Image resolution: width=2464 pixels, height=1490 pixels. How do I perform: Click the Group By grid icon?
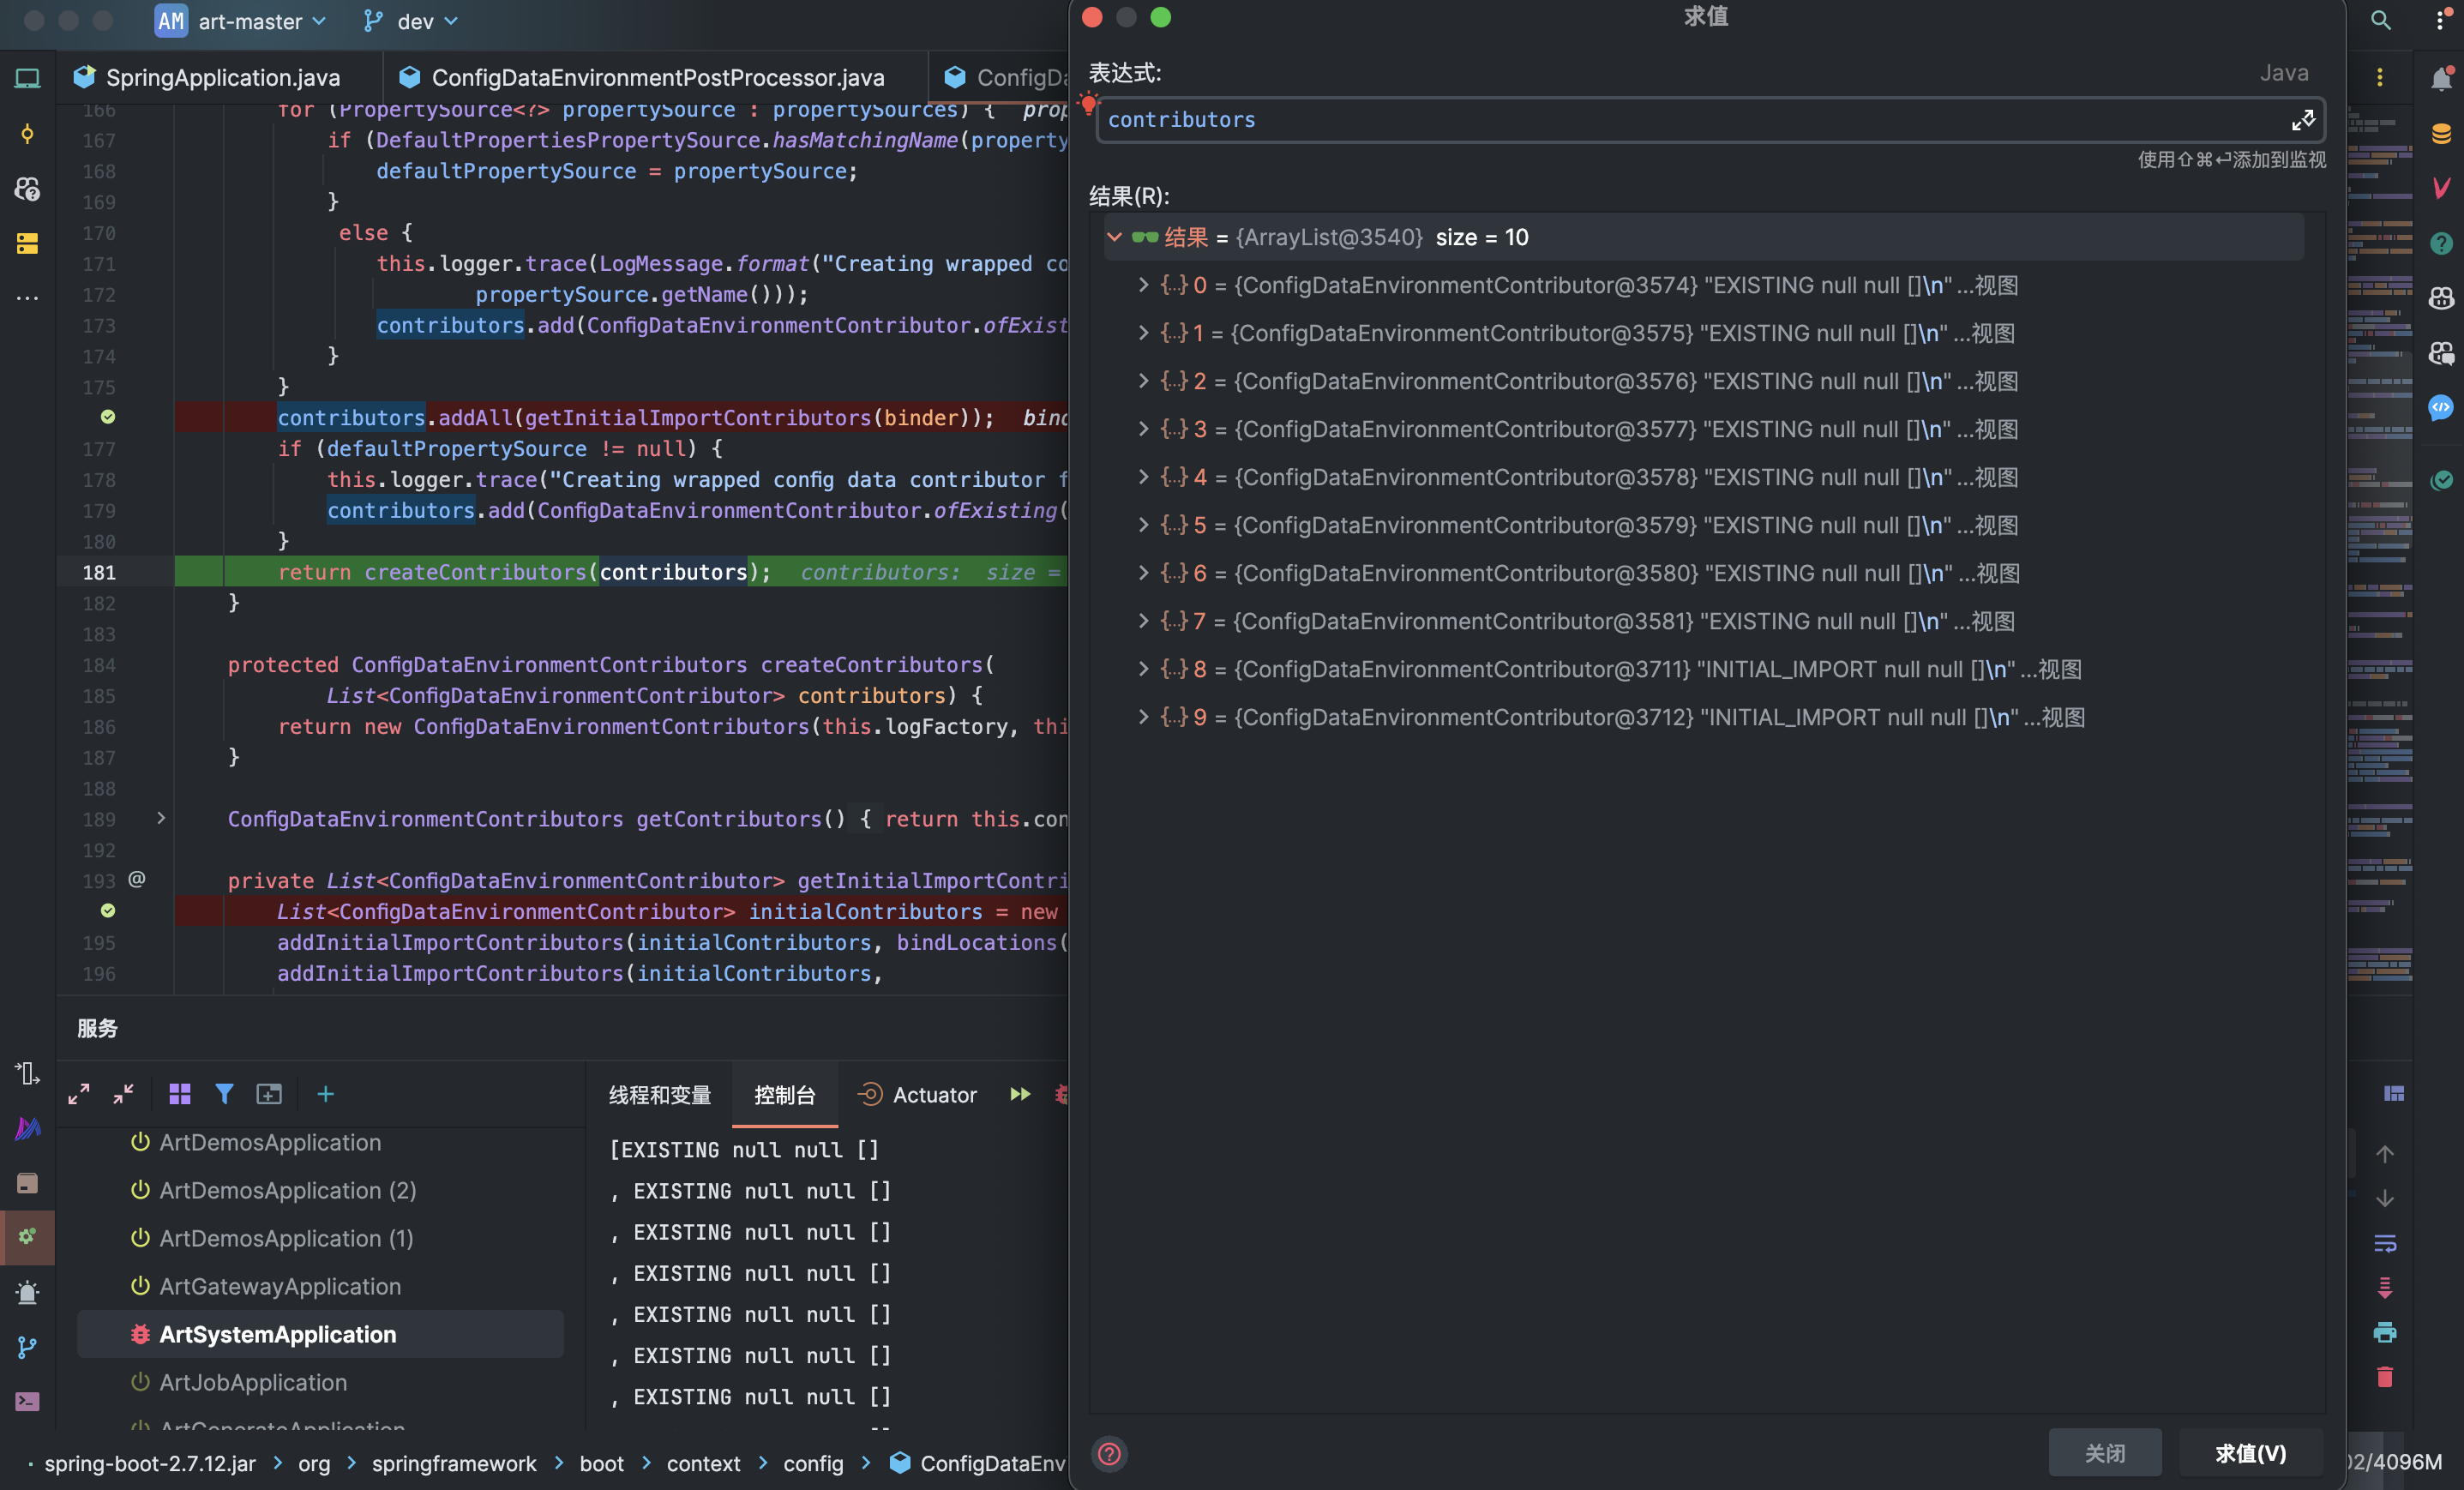click(180, 1094)
